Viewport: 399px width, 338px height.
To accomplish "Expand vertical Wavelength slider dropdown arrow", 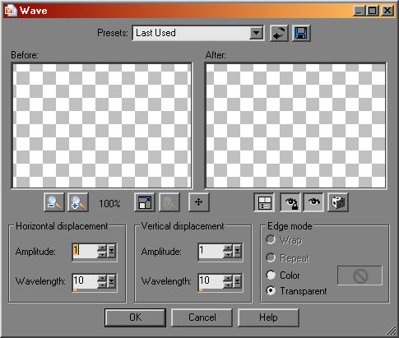I will tap(237, 281).
